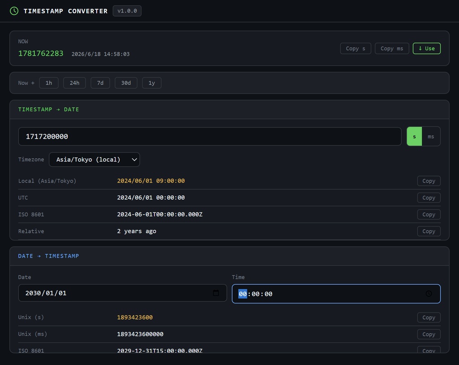Copy the Local (Asia/Tokyo) date value
Image resolution: width=459 pixels, height=365 pixels.
tap(429, 181)
